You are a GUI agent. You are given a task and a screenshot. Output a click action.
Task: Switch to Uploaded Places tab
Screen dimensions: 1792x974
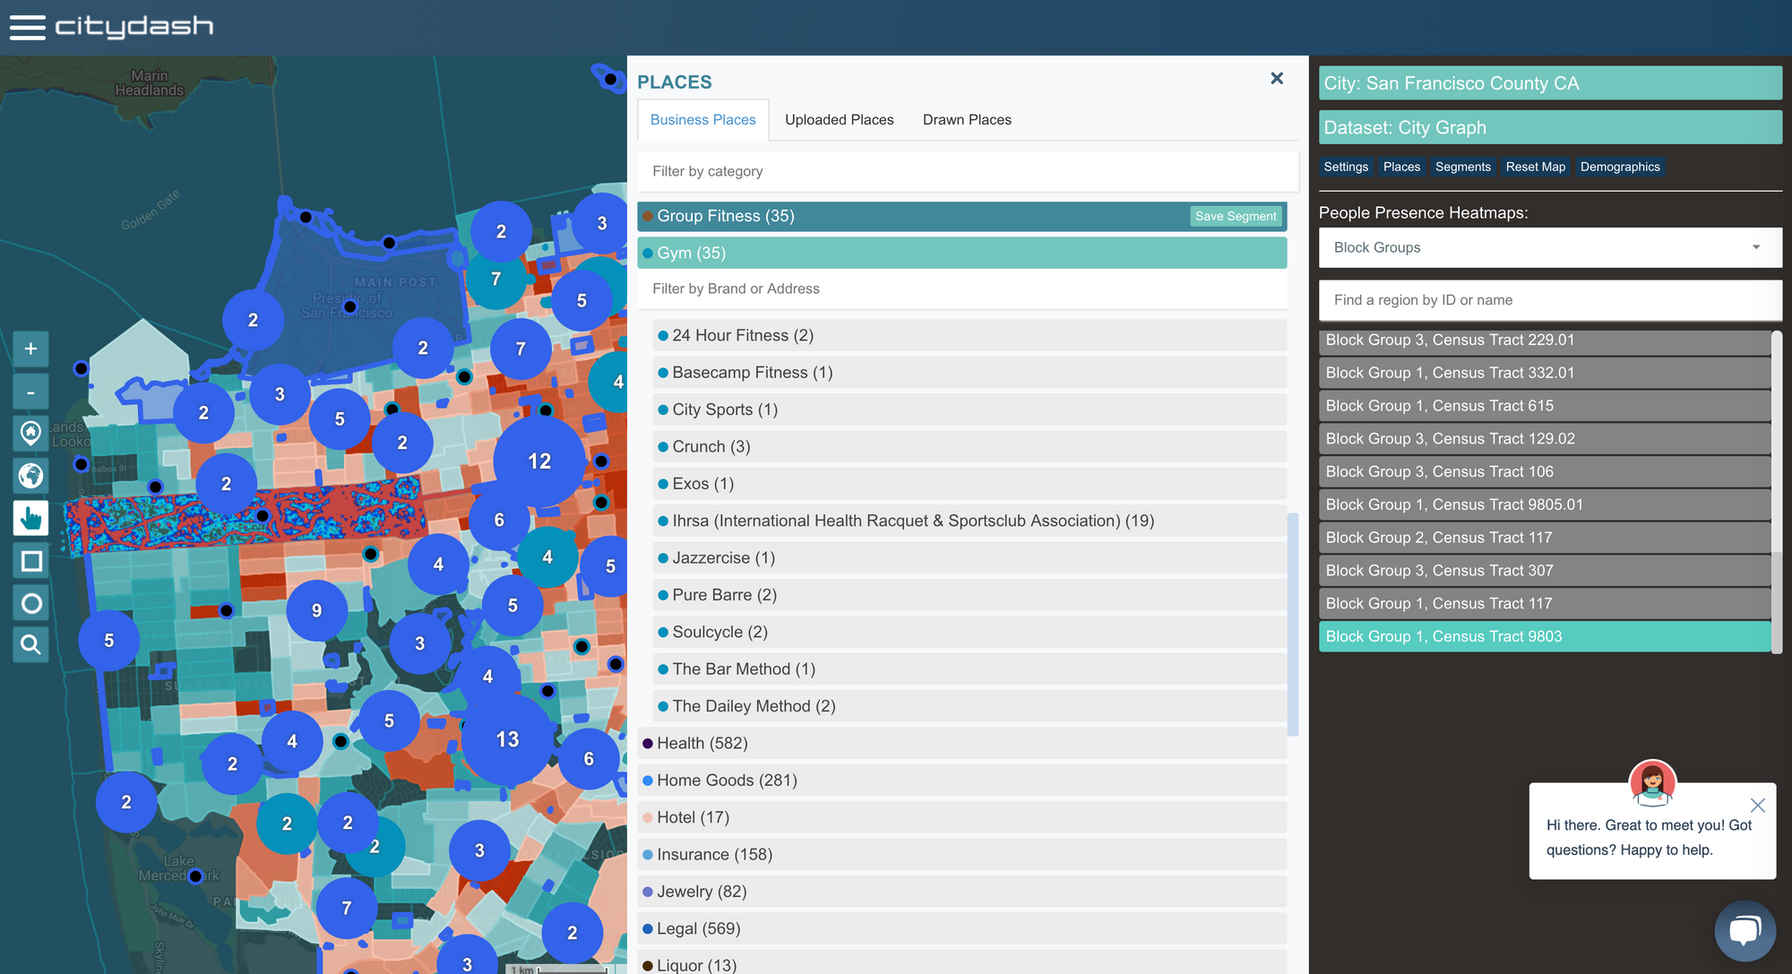click(839, 120)
